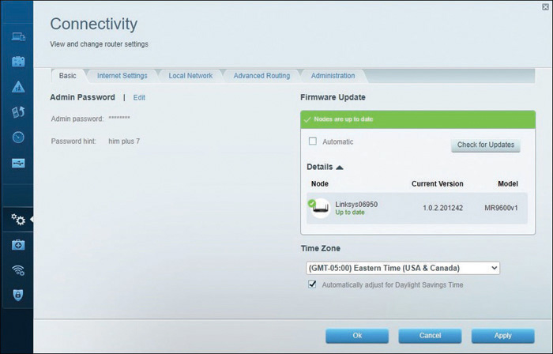
Task: Uncheck automatically adjust for Daylight Savings
Action: click(312, 284)
